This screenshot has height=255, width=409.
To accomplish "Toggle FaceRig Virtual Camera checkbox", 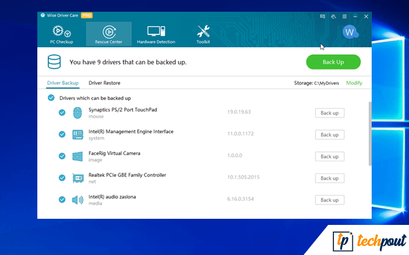I will (62, 156).
